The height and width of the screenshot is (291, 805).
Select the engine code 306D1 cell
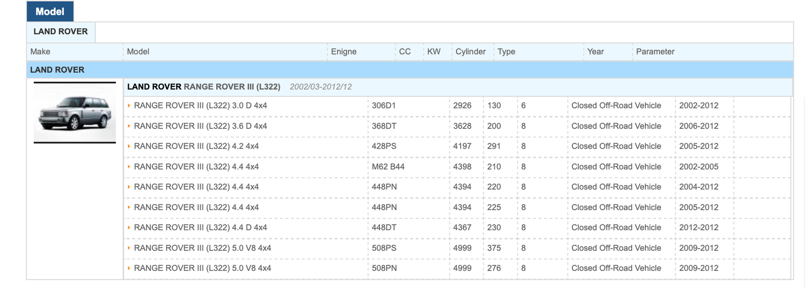384,105
